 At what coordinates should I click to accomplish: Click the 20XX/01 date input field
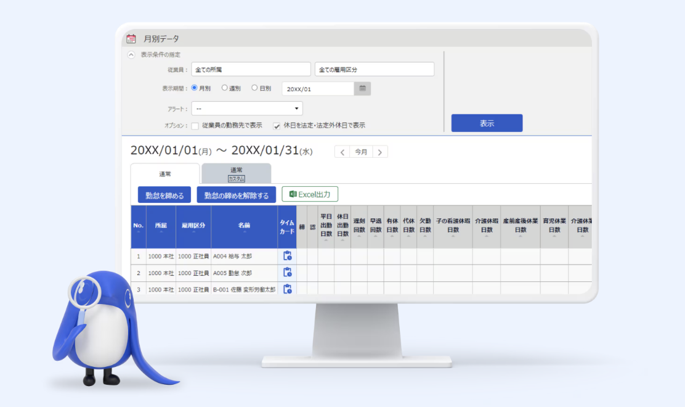click(317, 88)
